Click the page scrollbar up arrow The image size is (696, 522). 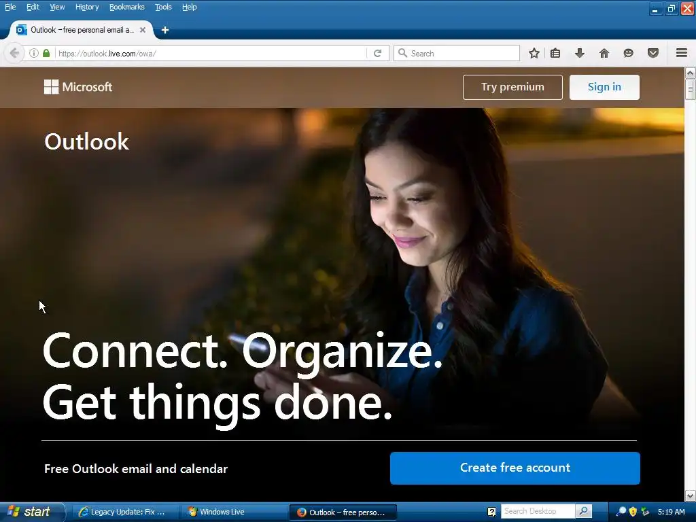point(690,73)
